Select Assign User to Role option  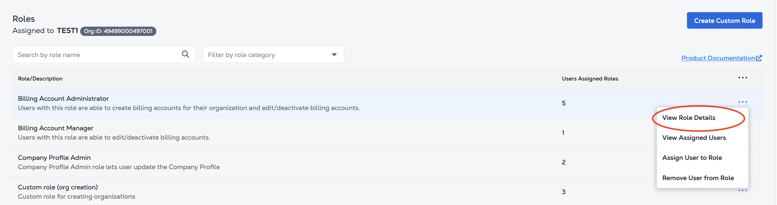[692, 158]
